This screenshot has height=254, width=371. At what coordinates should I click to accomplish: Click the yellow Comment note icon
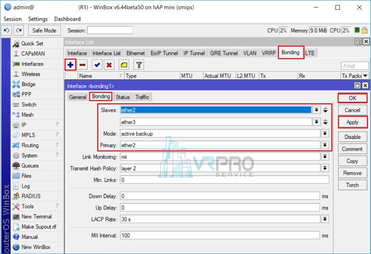124,65
